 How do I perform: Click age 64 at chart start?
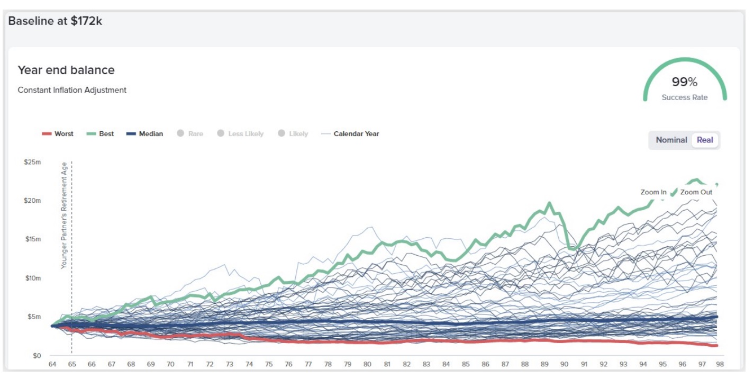[x=52, y=365]
